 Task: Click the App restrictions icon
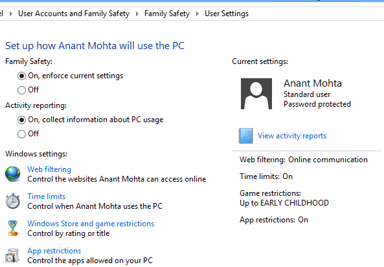pos(12,255)
